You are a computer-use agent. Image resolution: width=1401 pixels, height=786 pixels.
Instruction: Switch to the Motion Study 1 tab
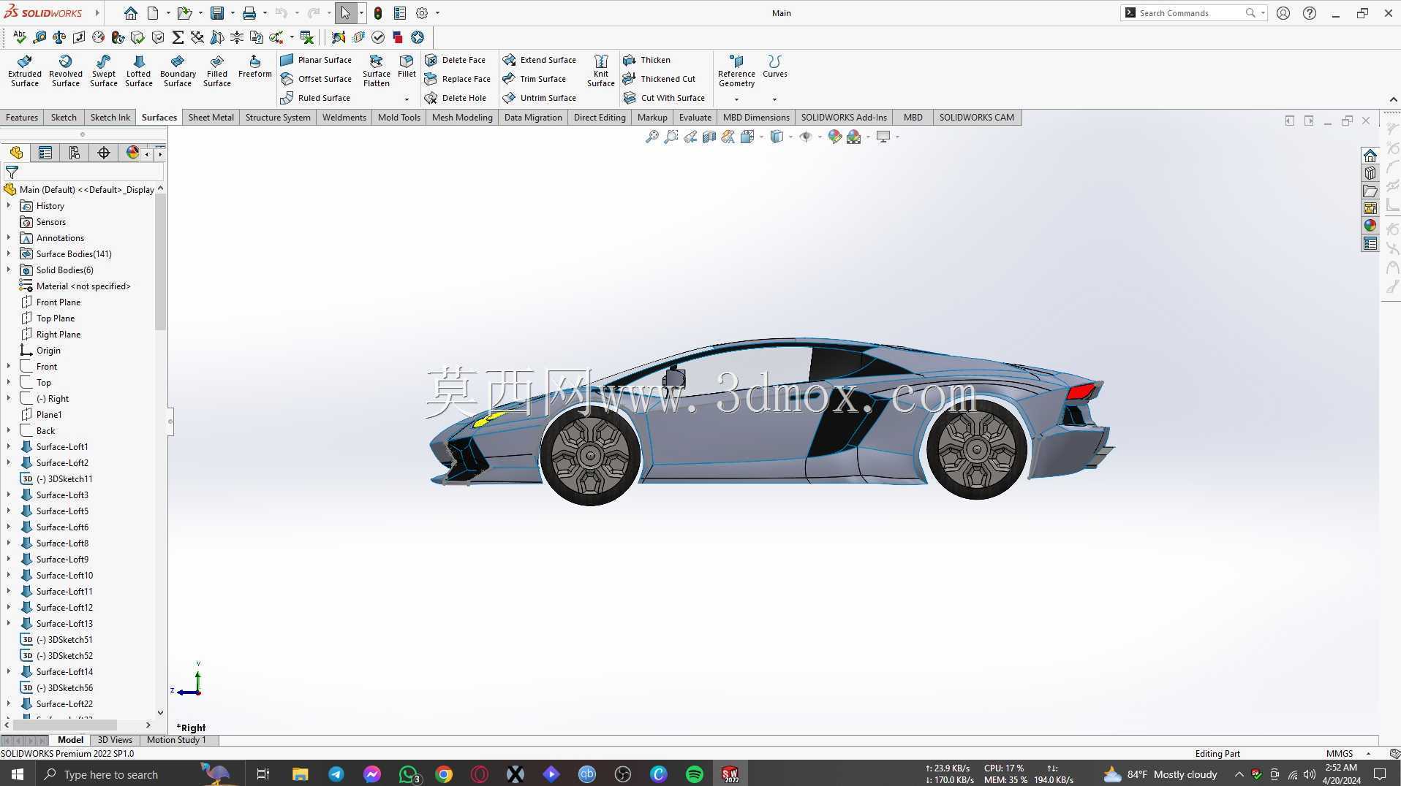[x=176, y=740]
